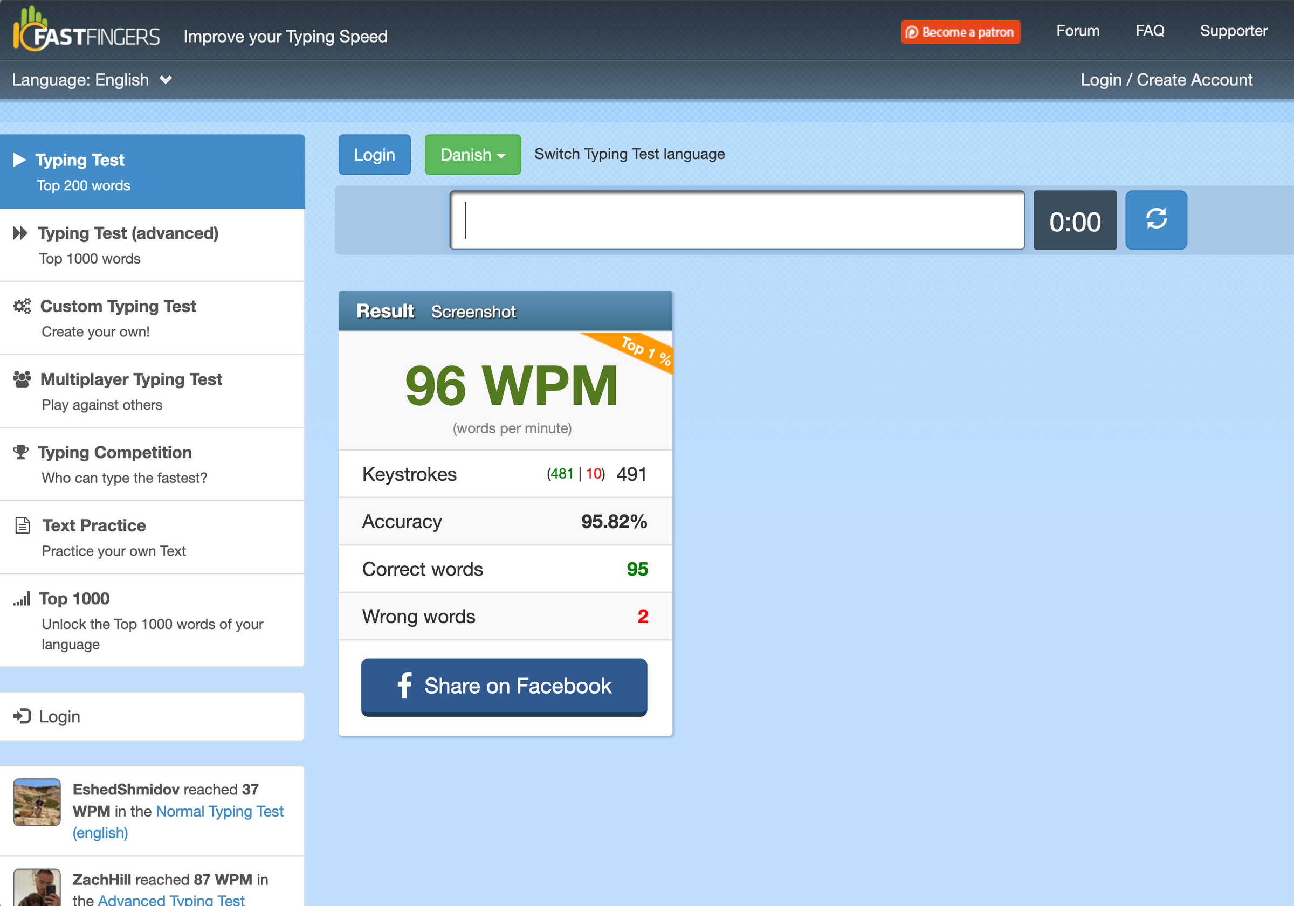
Task: Open the Danish test language dropdown
Action: tap(472, 155)
